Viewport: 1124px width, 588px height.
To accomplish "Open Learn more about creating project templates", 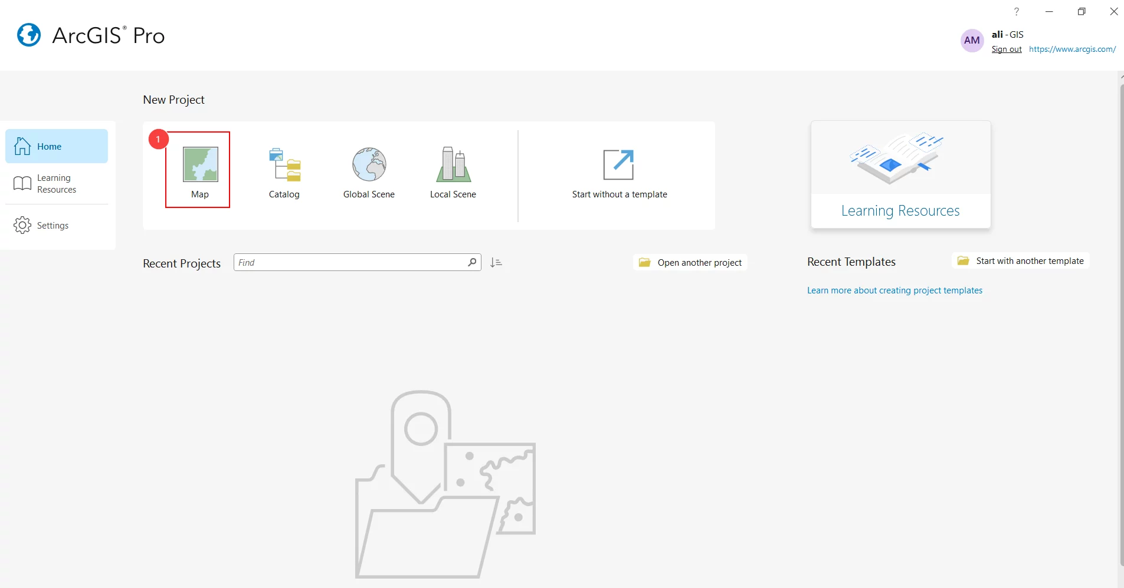I will coord(894,290).
